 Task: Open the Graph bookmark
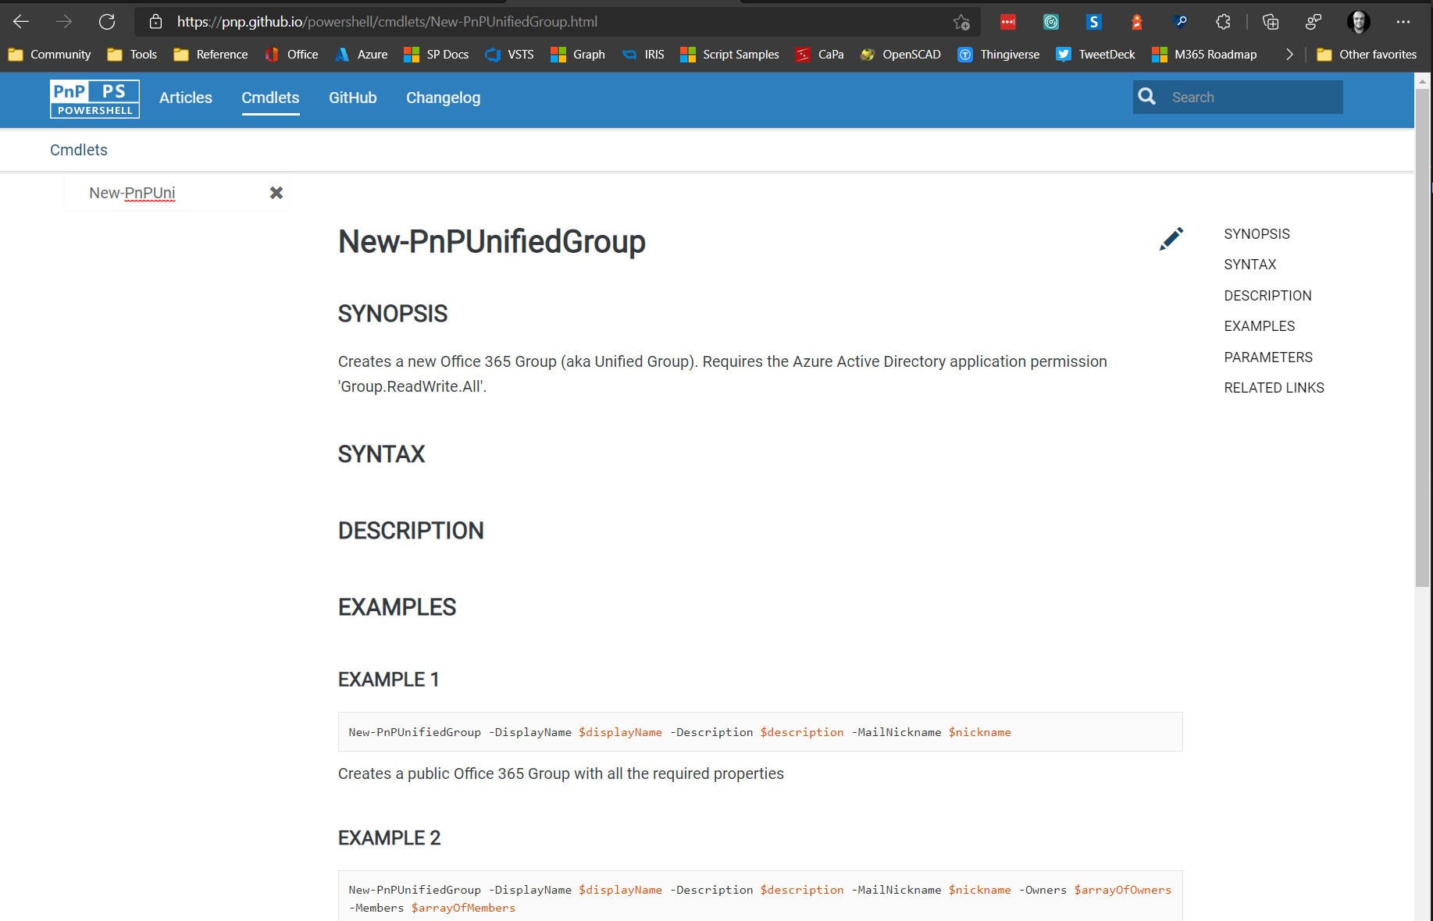click(x=577, y=54)
